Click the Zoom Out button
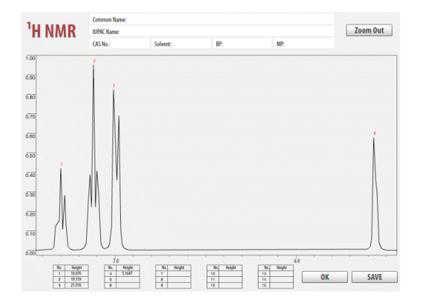The image size is (431, 297). point(369,30)
